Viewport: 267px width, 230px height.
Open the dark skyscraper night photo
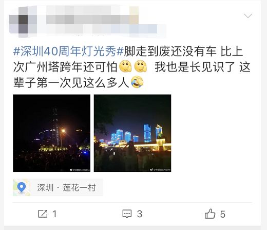coord(52,133)
